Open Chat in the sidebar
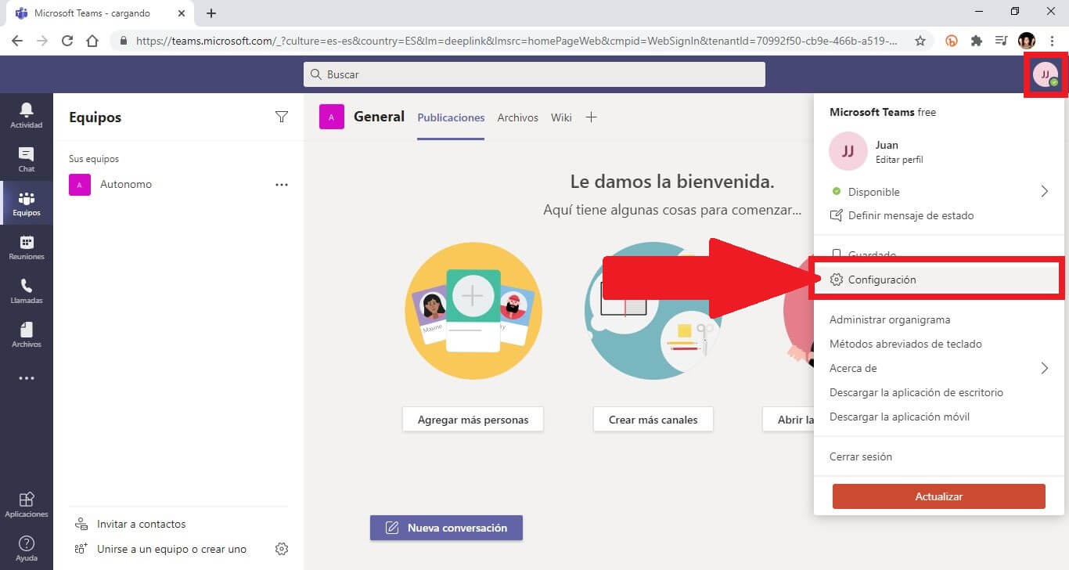The width and height of the screenshot is (1069, 570). [27, 159]
